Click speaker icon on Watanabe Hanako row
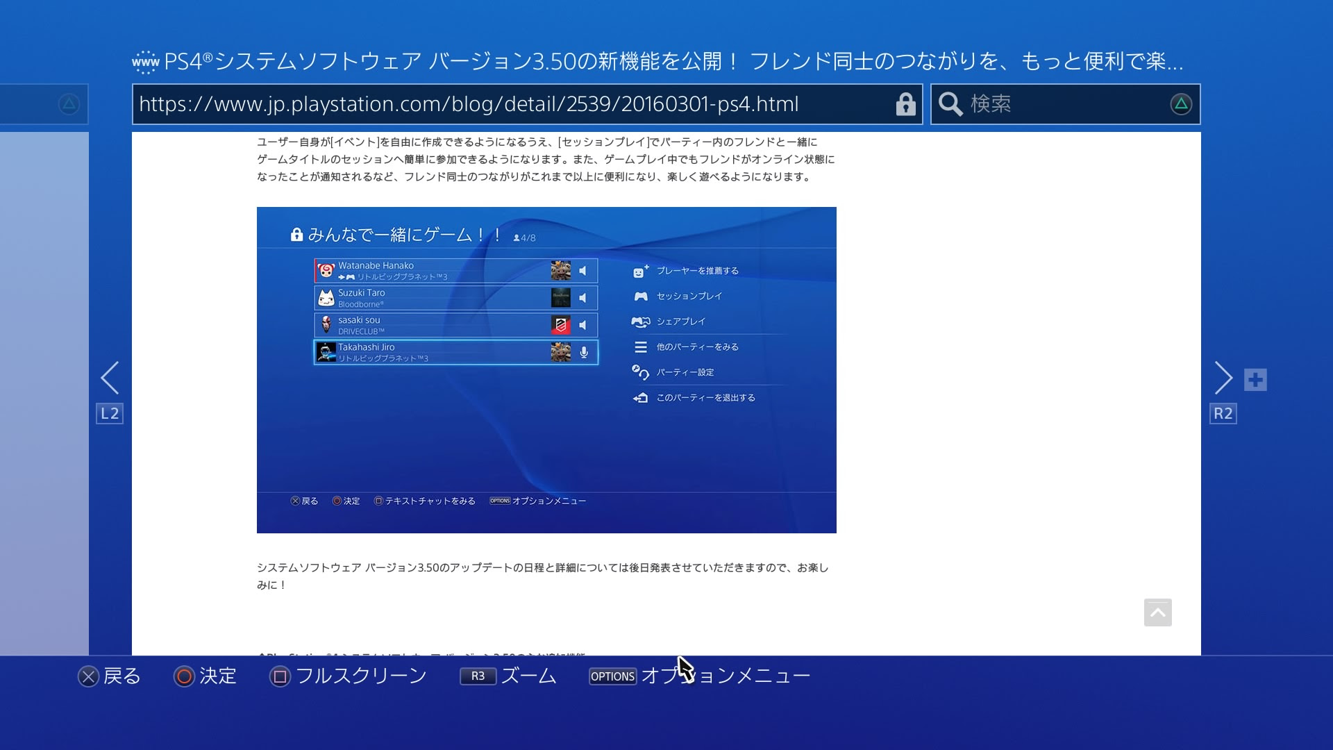The image size is (1333, 750). click(x=583, y=271)
